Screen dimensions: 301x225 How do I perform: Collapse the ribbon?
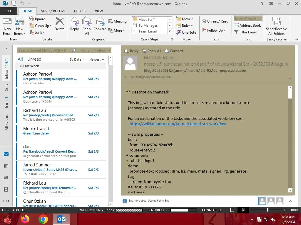pos(297,39)
